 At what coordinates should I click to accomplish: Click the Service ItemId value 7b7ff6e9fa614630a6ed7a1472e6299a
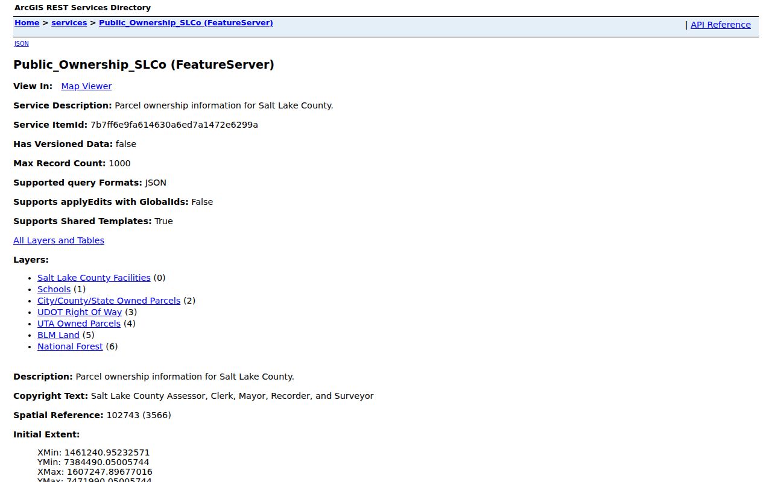[174, 125]
